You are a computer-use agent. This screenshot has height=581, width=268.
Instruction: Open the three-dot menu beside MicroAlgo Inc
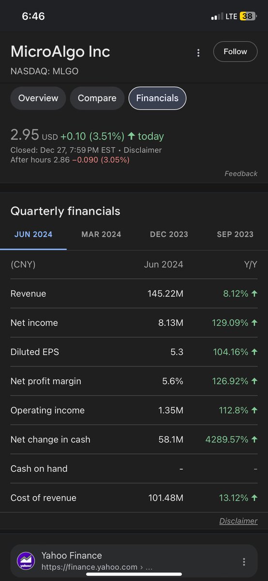[198, 53]
